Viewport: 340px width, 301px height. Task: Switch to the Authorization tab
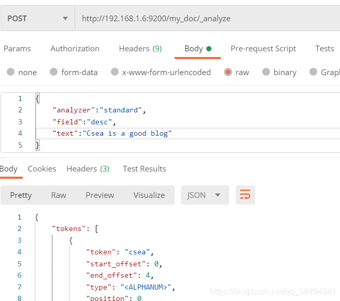coord(75,49)
